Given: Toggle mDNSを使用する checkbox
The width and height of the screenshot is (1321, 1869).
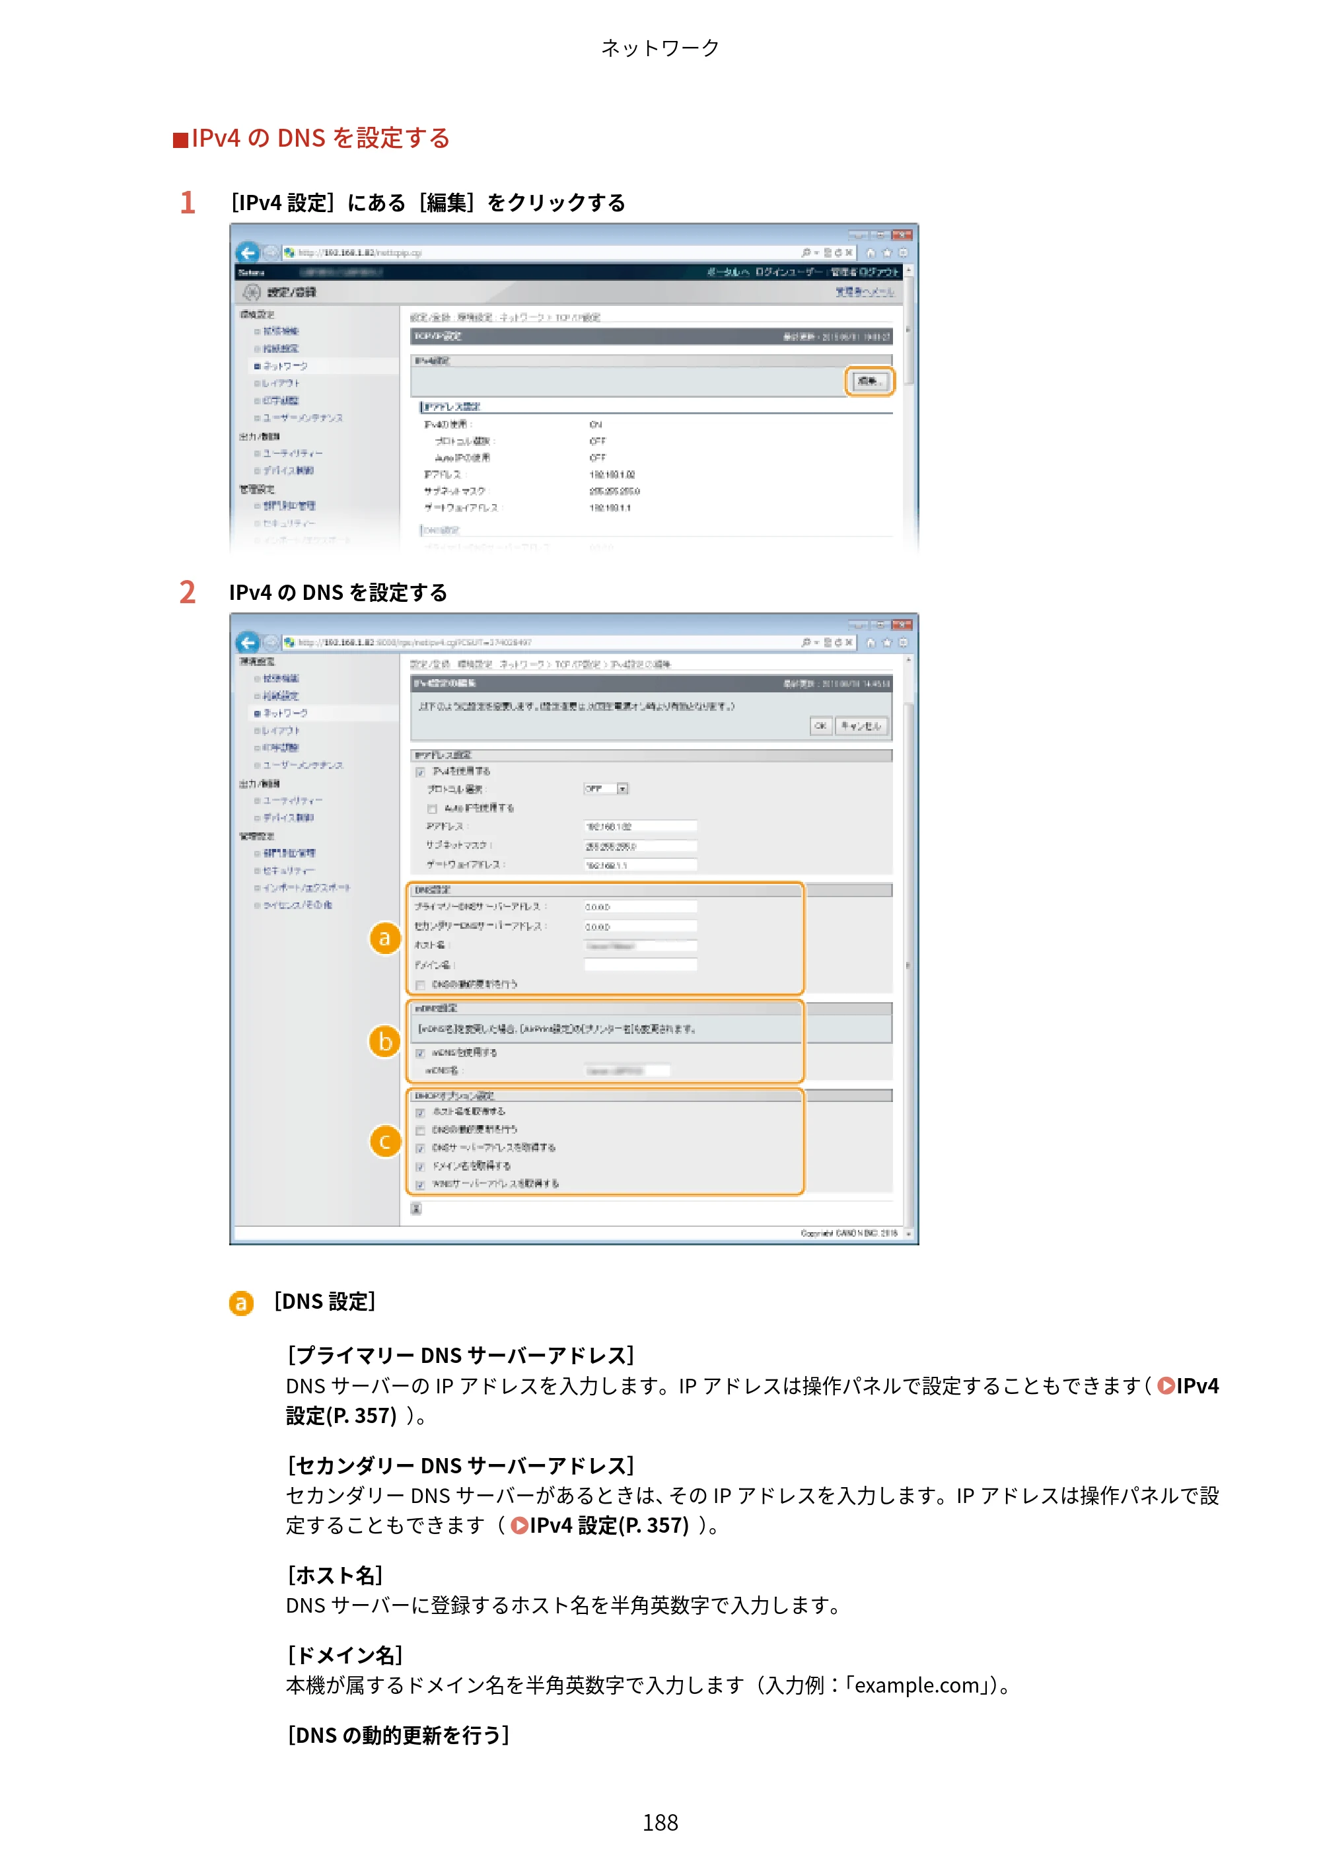Looking at the screenshot, I should coord(420,1053).
